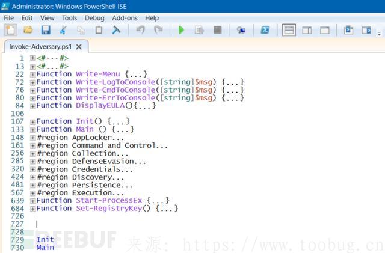
Task: Paste with the clipboard icon
Action: (99, 30)
